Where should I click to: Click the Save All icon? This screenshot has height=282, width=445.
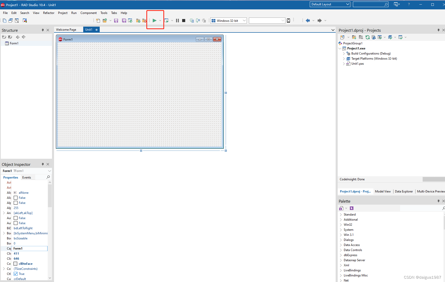[x=124, y=21]
